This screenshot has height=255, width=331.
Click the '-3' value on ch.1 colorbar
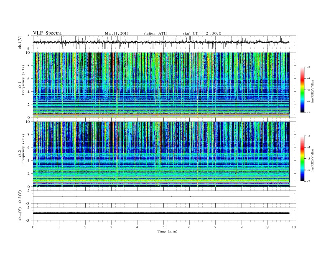pyautogui.click(x=308, y=67)
